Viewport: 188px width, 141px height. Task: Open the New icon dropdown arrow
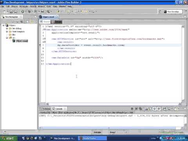point(7,12)
